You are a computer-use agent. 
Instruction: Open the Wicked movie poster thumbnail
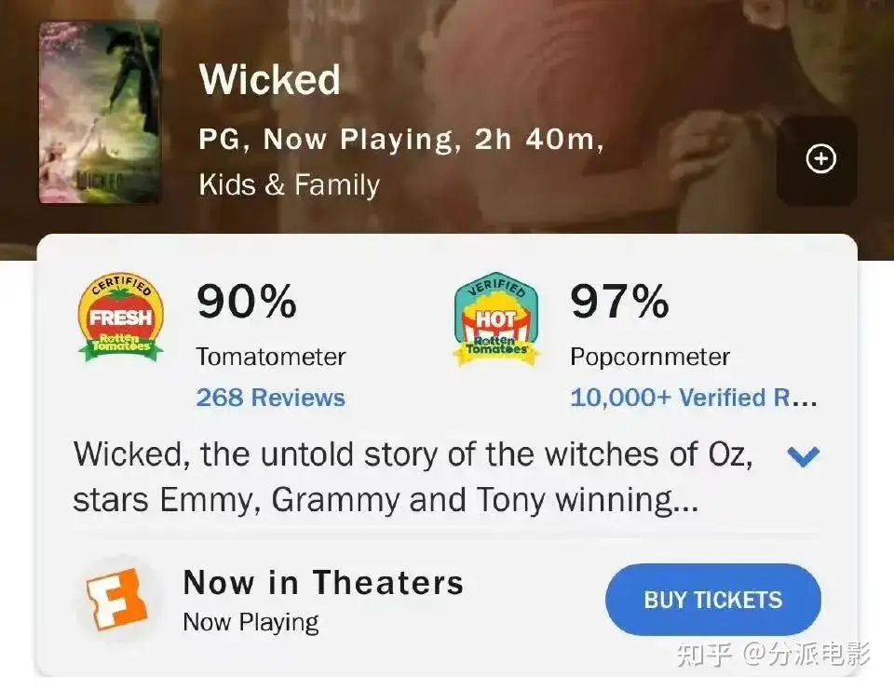(x=101, y=113)
